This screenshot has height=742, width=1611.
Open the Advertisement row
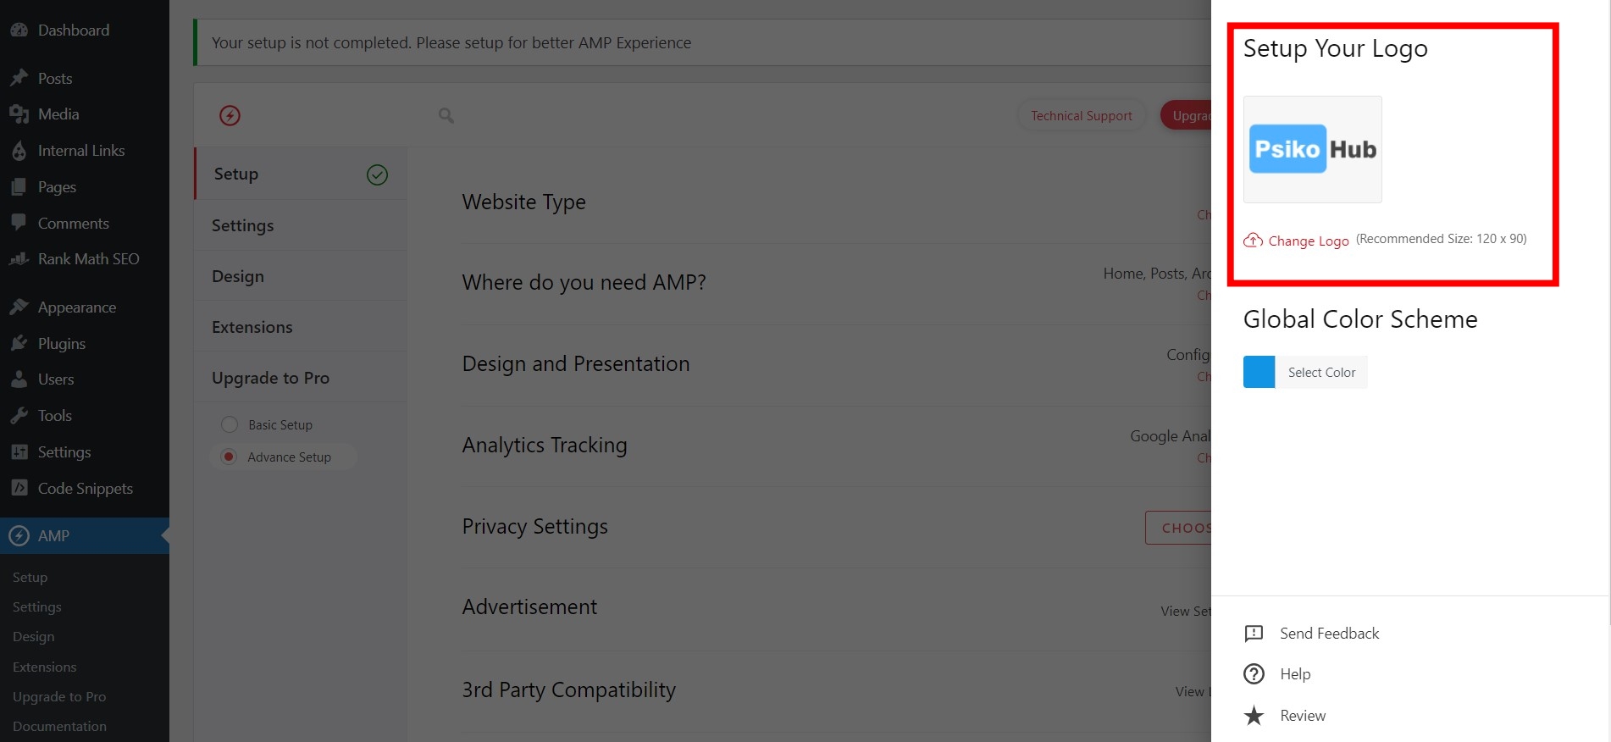pos(836,607)
